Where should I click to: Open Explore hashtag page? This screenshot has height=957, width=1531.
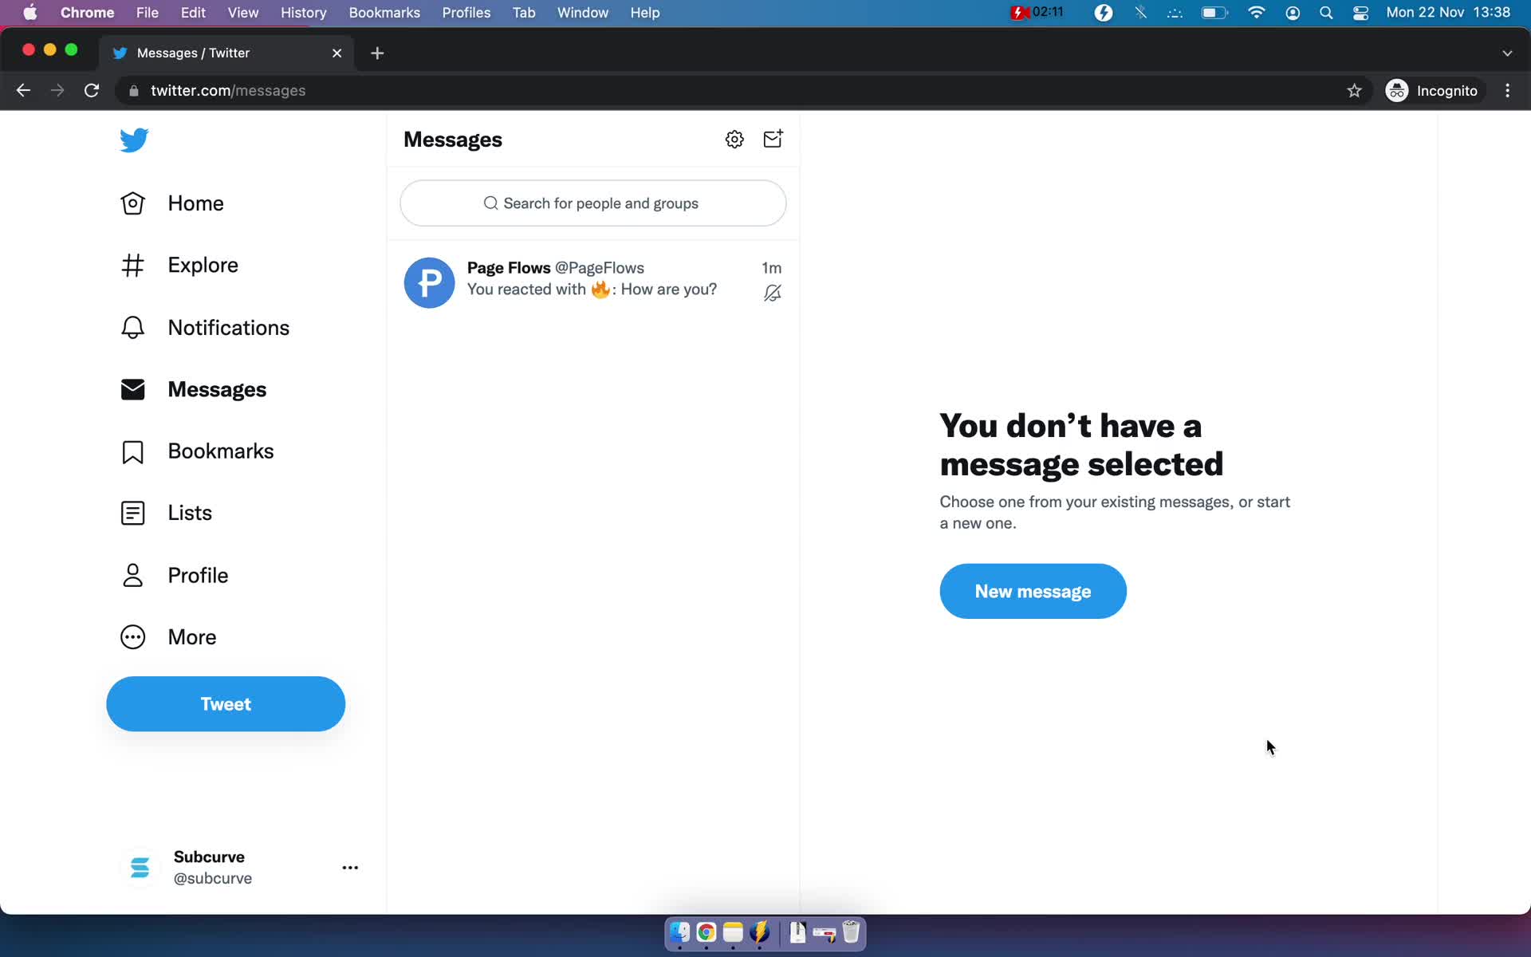tap(179, 265)
